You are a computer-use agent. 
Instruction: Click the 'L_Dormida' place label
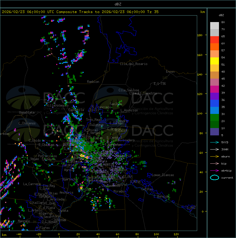click(x=161, y=196)
